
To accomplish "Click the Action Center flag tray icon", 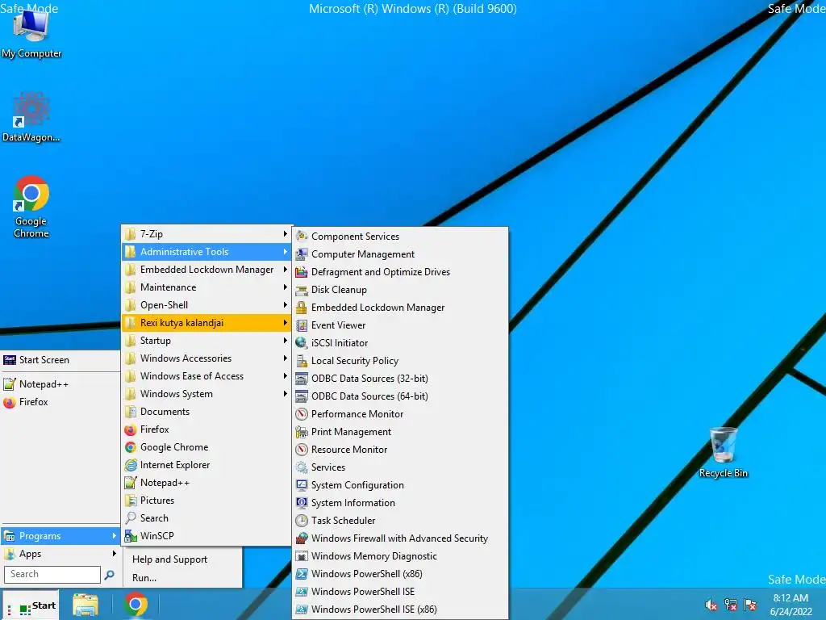I will point(749,605).
